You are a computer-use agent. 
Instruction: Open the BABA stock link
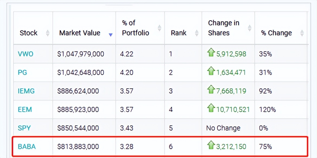click(x=27, y=147)
